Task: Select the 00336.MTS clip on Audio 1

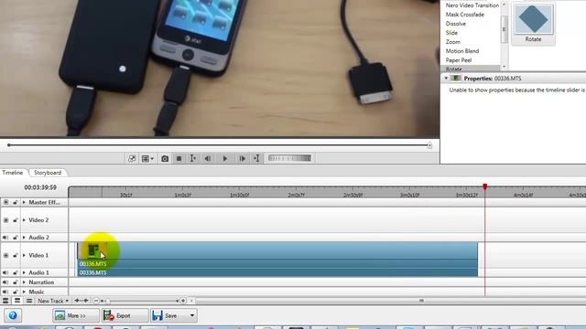Action: [277, 272]
